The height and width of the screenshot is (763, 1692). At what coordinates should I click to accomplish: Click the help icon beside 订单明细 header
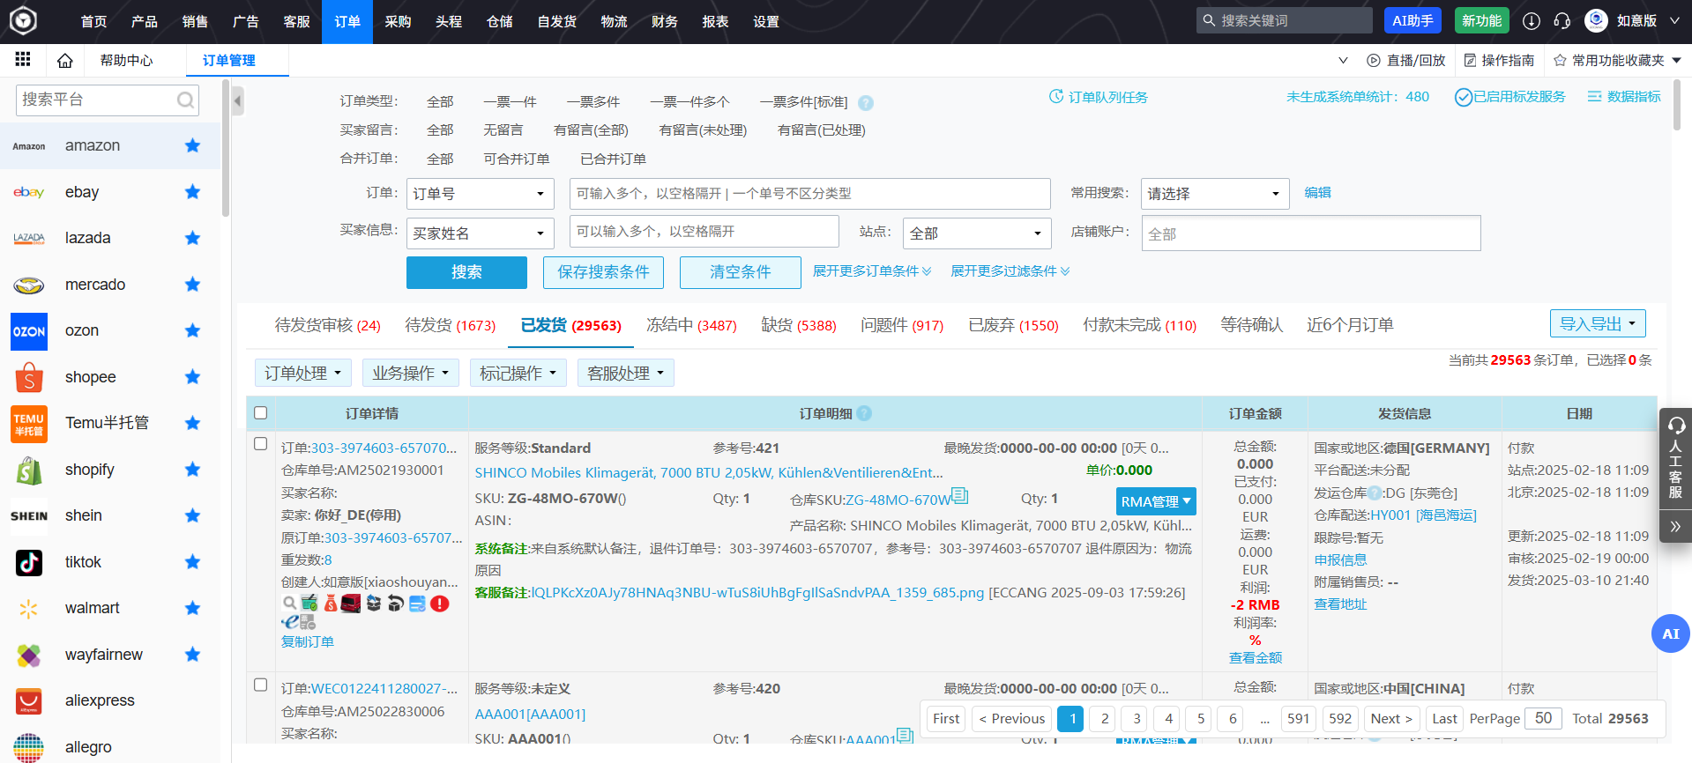point(864,413)
